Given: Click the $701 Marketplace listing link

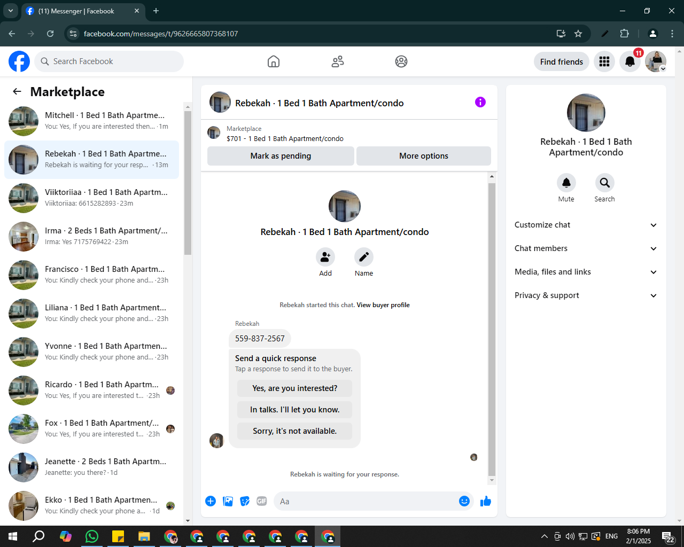Looking at the screenshot, I should 285,138.
